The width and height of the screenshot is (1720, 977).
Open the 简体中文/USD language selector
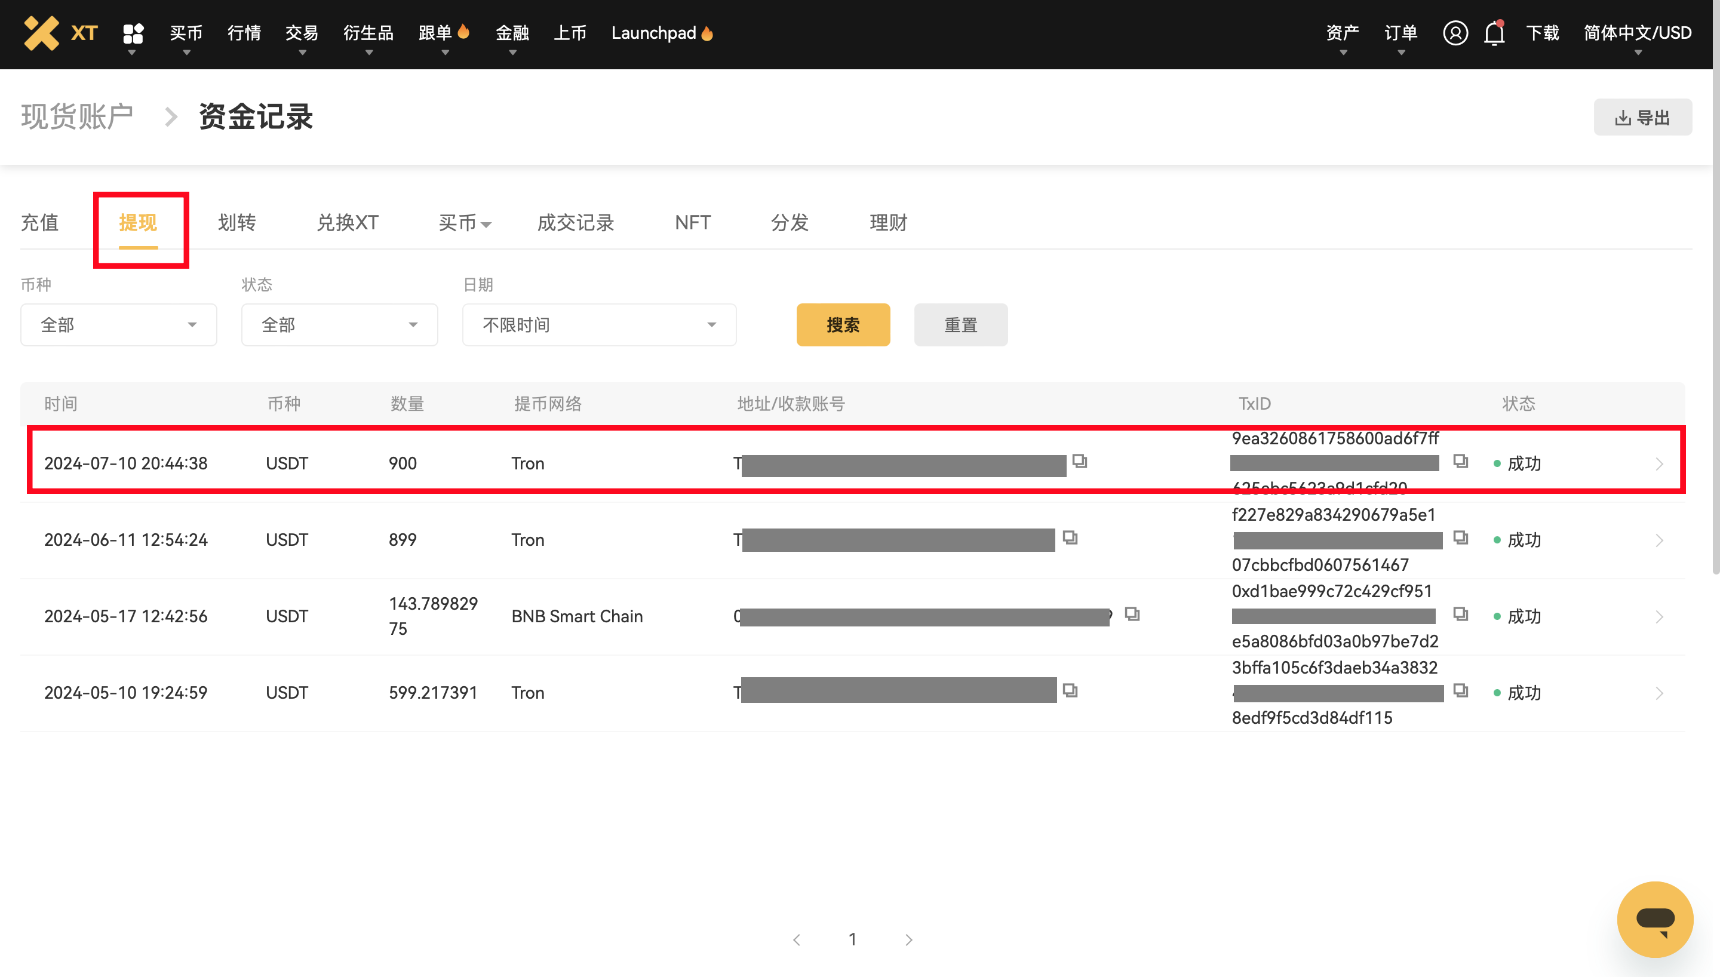tap(1638, 33)
